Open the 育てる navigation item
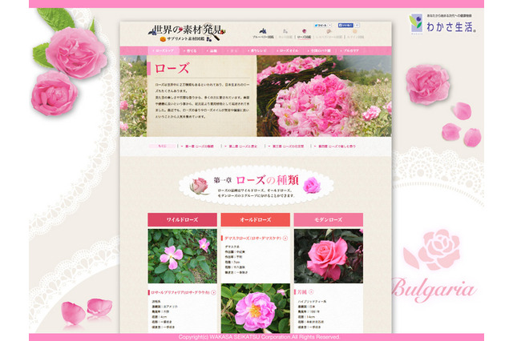513x341 pixels. (x=191, y=51)
